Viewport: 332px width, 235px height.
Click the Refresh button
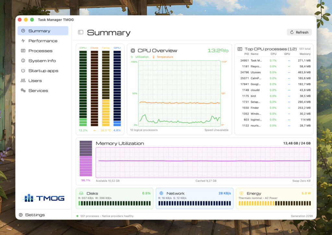click(299, 32)
